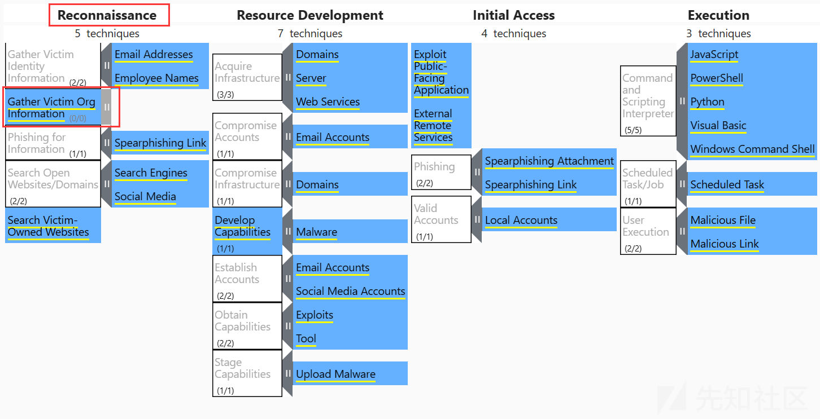Select the Scheduled Task/Job technique cell
The image size is (820, 419).
point(648,184)
